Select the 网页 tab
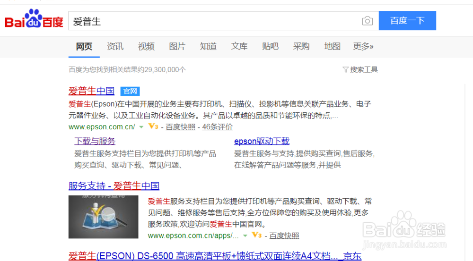 [x=84, y=46]
